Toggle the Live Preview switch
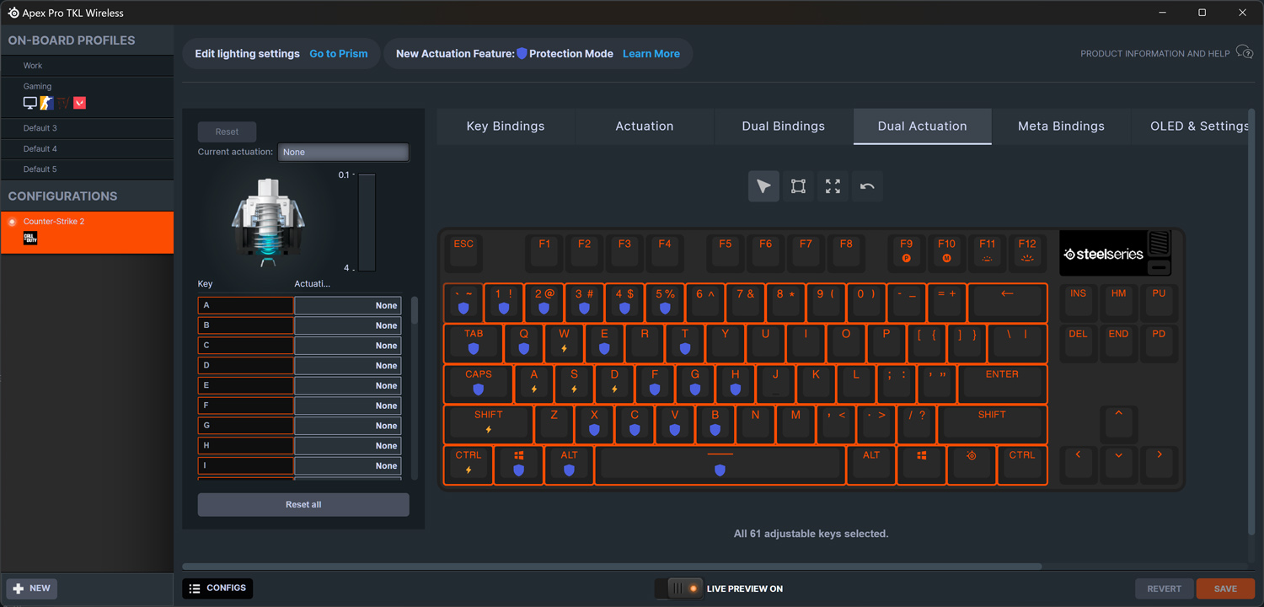Screen dimensions: 1264x607 (x=681, y=588)
